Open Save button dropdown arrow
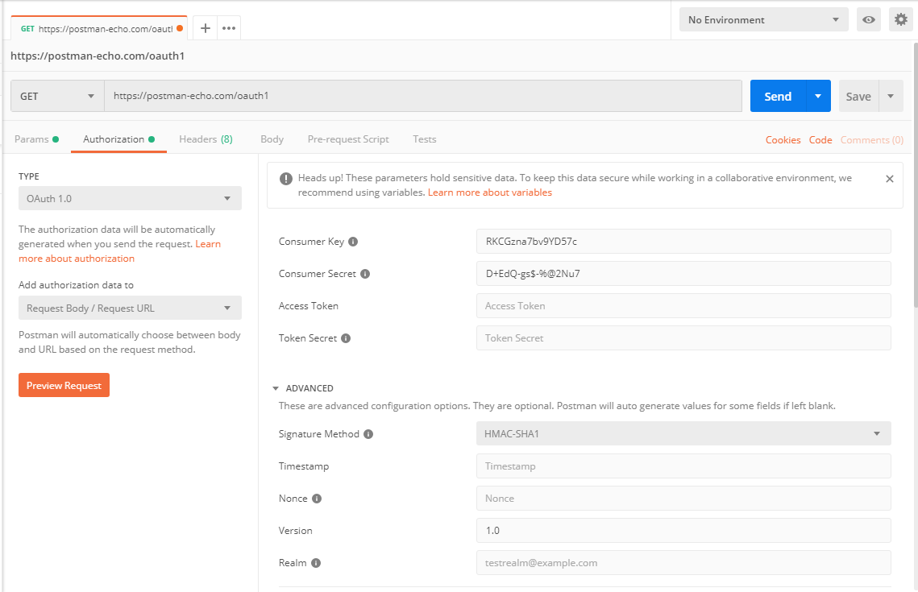This screenshot has width=918, height=592. [x=891, y=96]
